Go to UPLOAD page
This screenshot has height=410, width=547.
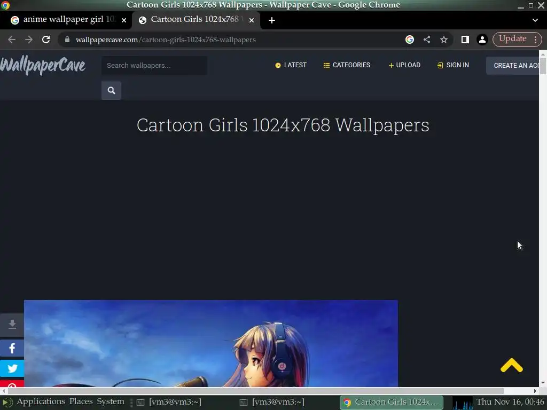pyautogui.click(x=404, y=65)
